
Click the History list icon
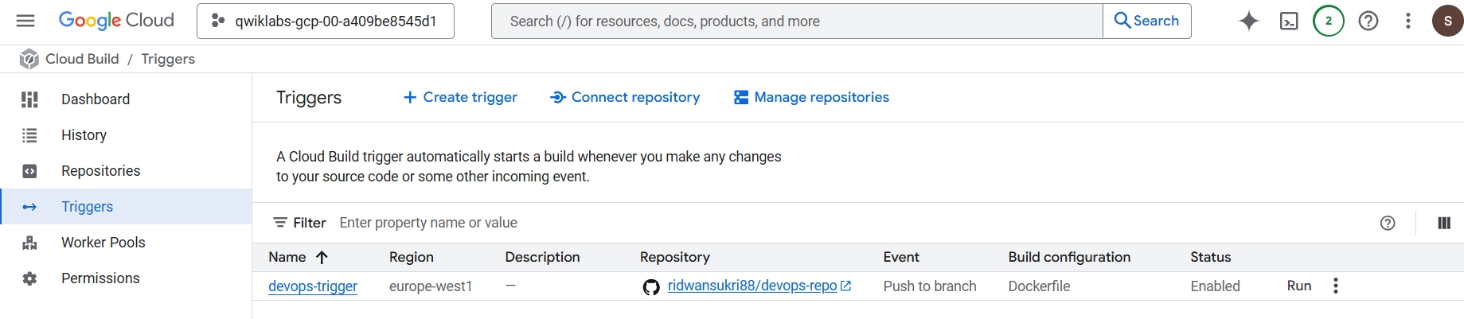pyautogui.click(x=29, y=135)
